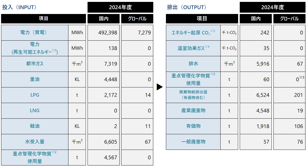This screenshot has height=166, width=306.
Task: Click the エネルギー起源 CO2 row label
Action: tap(193, 33)
